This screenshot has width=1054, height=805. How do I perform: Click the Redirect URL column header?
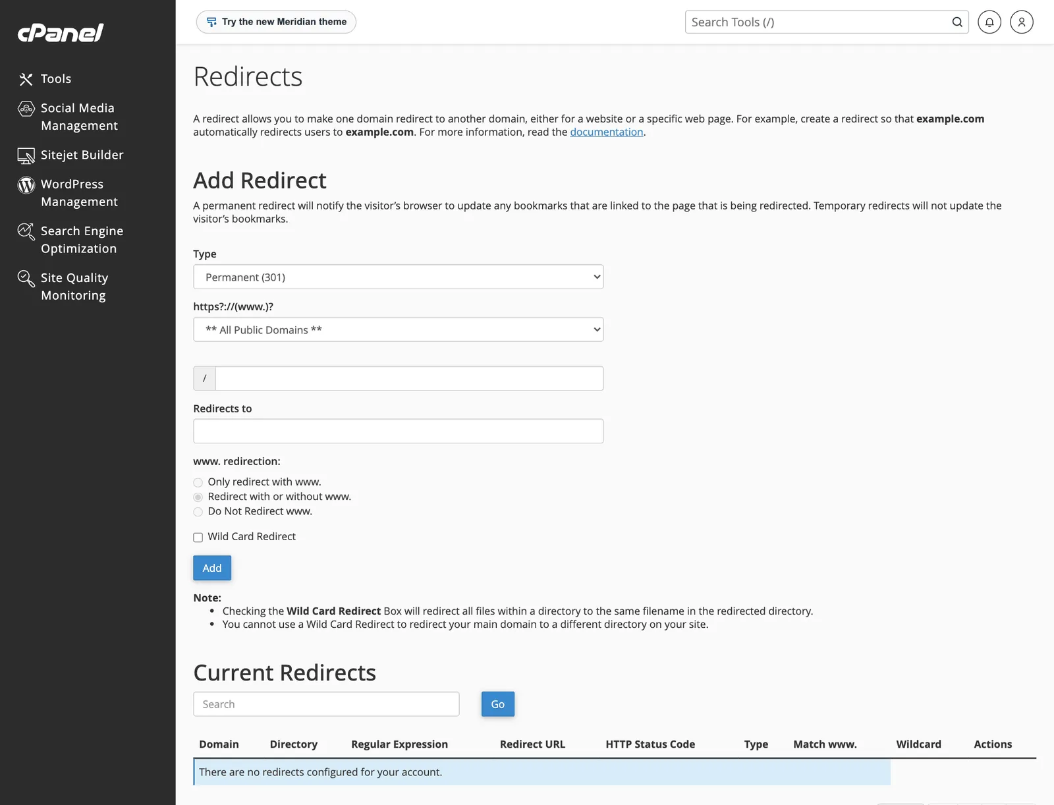click(532, 744)
